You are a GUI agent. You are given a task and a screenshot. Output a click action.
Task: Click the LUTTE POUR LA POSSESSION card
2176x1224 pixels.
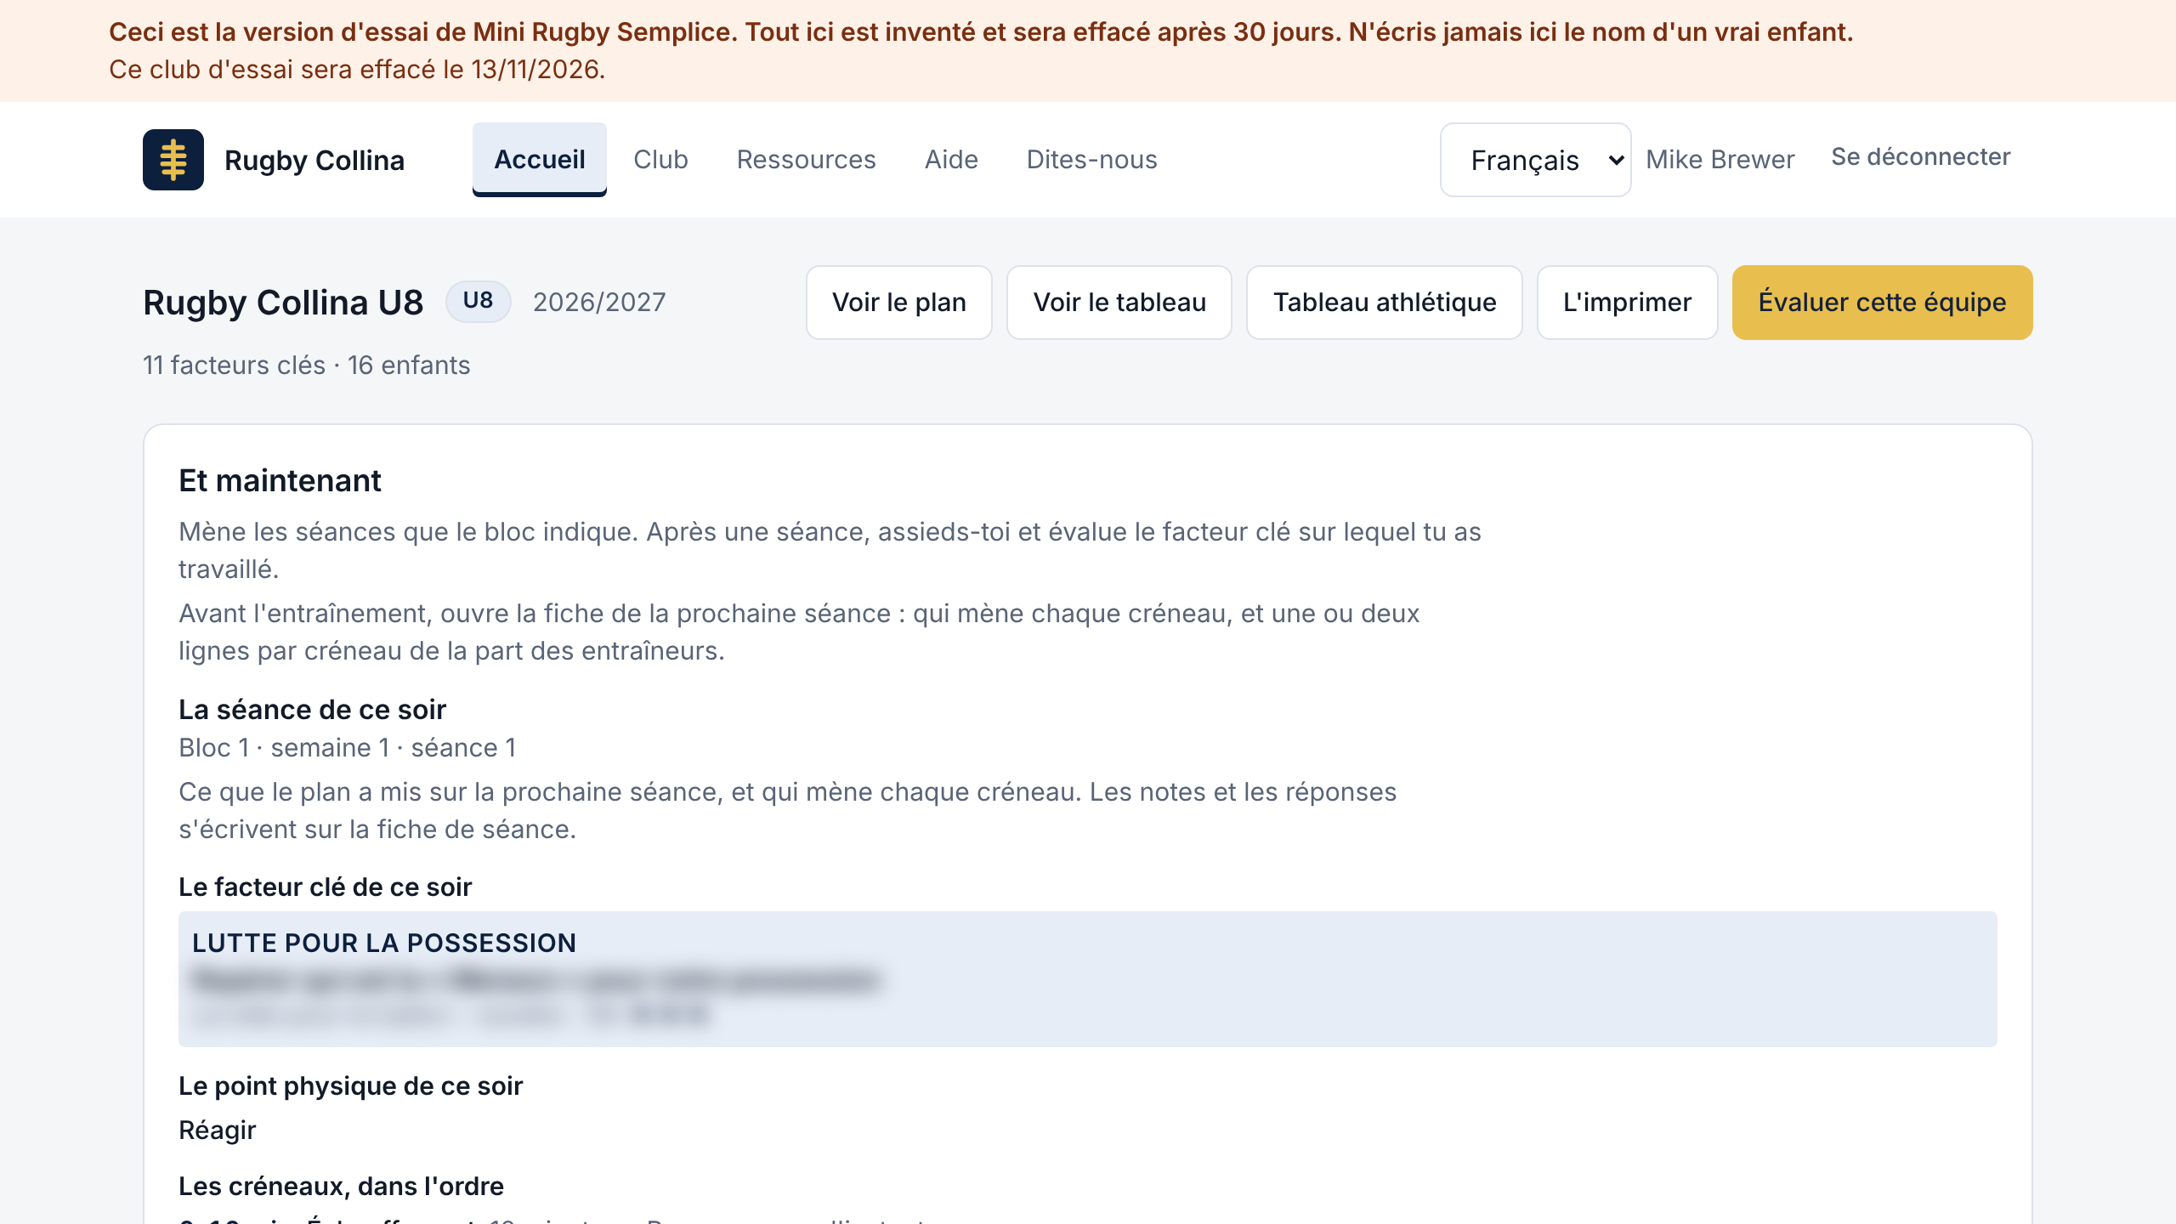pos(1087,979)
